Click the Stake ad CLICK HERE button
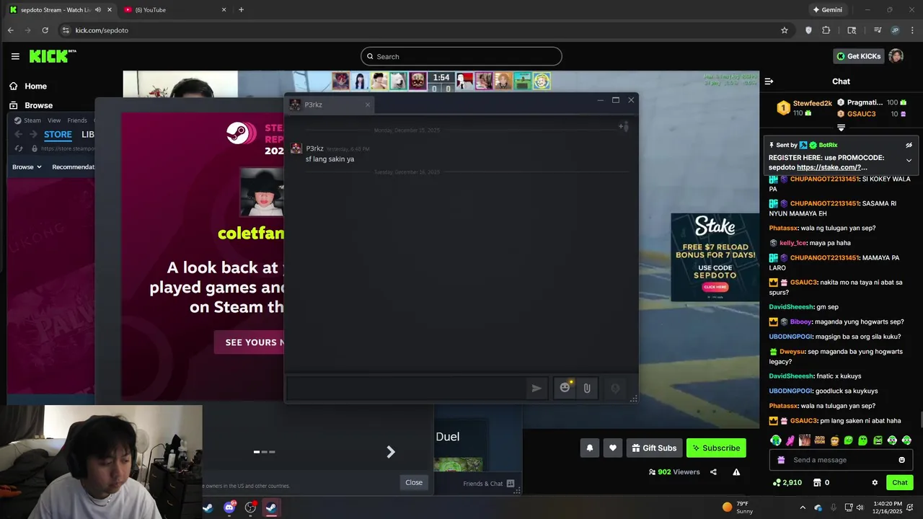Screen dimensions: 923x519 [x=715, y=287]
